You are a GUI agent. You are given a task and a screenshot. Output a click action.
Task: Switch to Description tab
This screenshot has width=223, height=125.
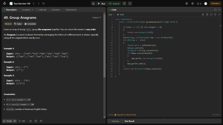[x=10, y=10]
